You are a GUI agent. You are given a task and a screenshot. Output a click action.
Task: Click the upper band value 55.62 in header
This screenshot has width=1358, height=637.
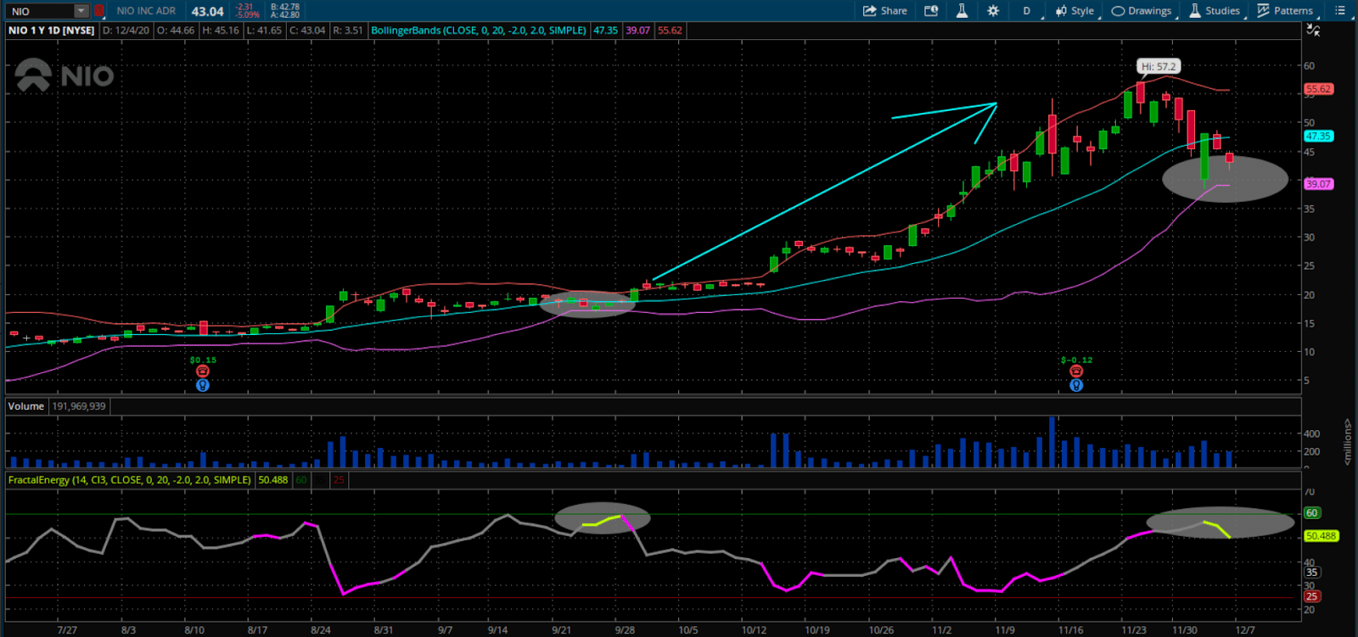(670, 31)
